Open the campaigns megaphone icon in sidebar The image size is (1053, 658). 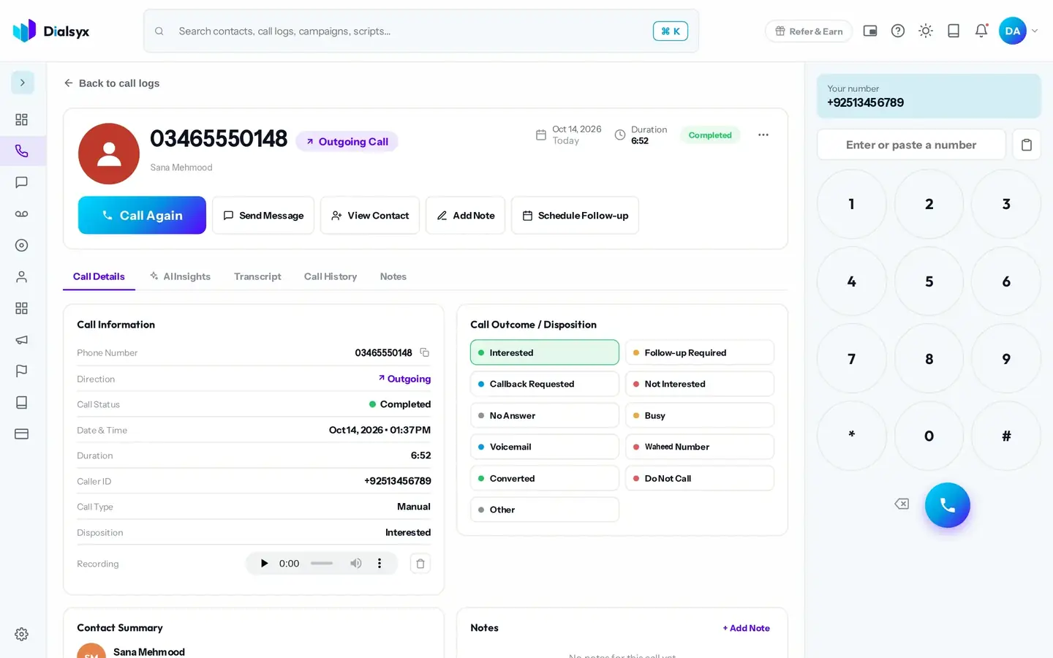(22, 340)
